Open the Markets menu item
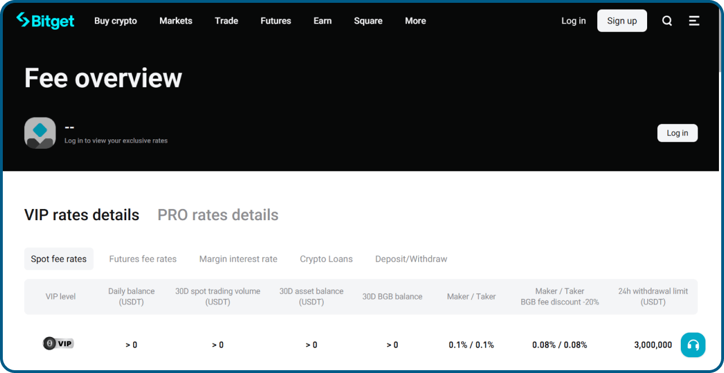Screen dimensions: 724x373 (176, 21)
